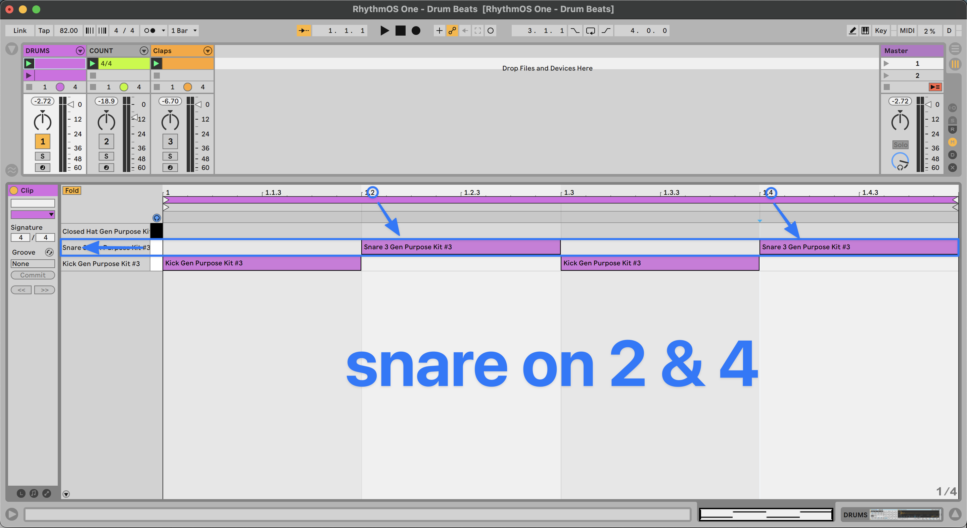Toggle the metronome button
Screen dimensions: 967x528
149,31
